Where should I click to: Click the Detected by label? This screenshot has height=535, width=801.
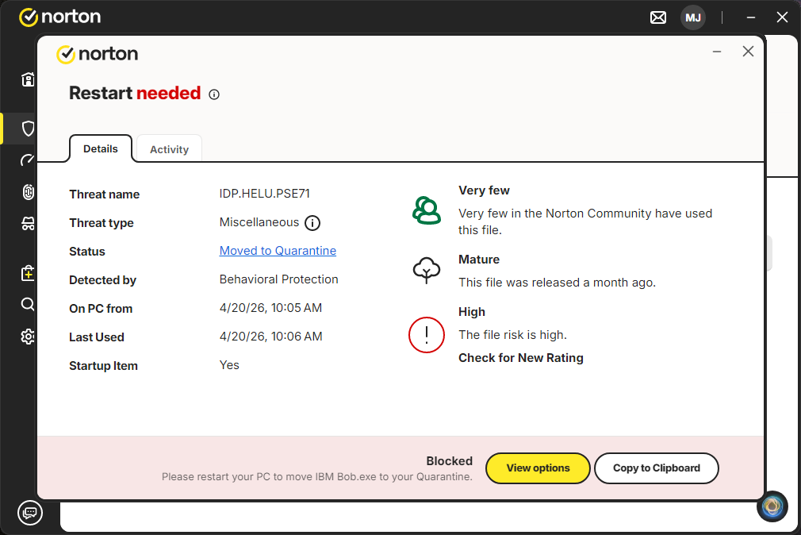(x=102, y=280)
